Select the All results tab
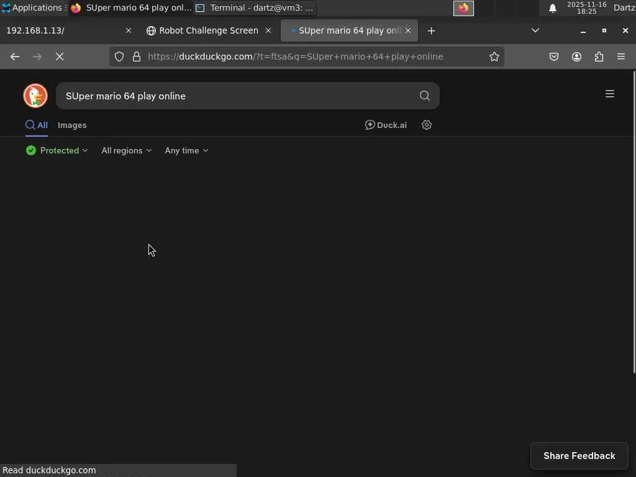 (37, 125)
